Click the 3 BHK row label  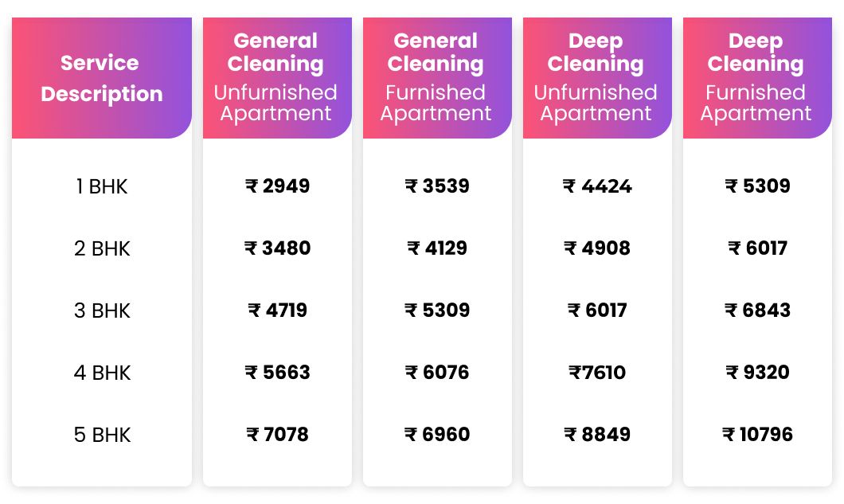[x=102, y=311]
